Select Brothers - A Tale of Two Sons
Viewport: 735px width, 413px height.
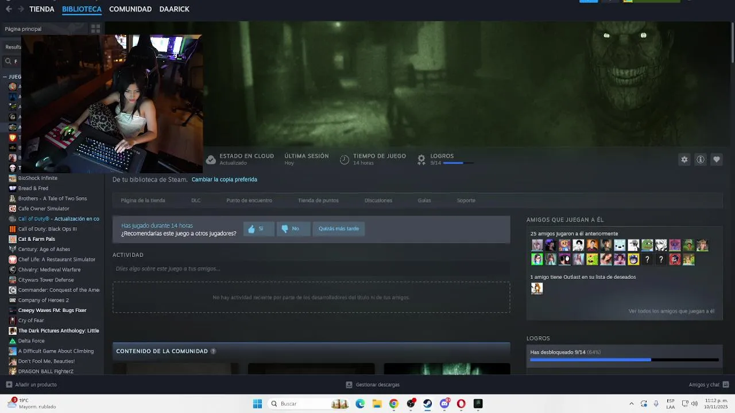click(x=52, y=198)
